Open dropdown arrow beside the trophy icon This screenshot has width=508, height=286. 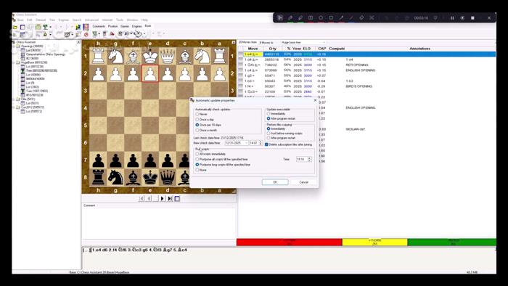pos(51,27)
